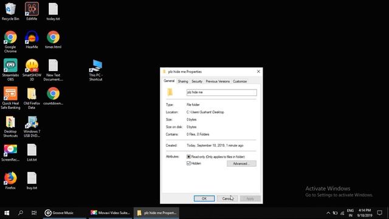Screen dimensions: 389x219
Task: Click OK in Properties dialog
Action: [x=204, y=198]
